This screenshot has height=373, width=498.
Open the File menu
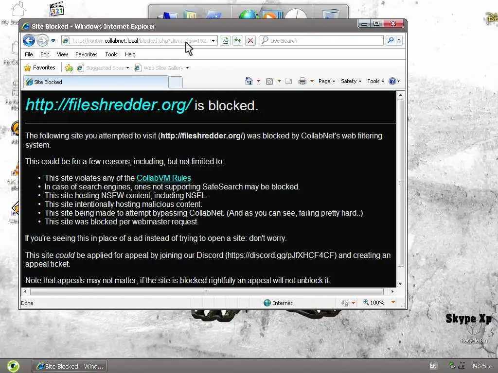[29, 54]
